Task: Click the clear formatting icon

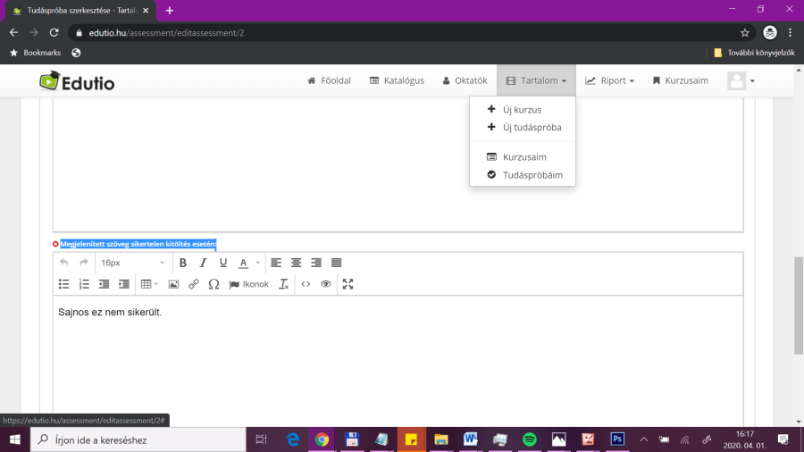Action: tap(284, 284)
